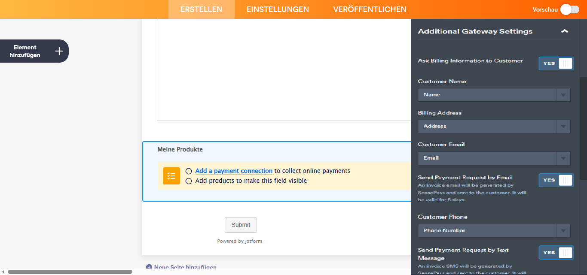This screenshot has height=275, width=587.
Task: Click the orange product list icon
Action: pyautogui.click(x=171, y=175)
